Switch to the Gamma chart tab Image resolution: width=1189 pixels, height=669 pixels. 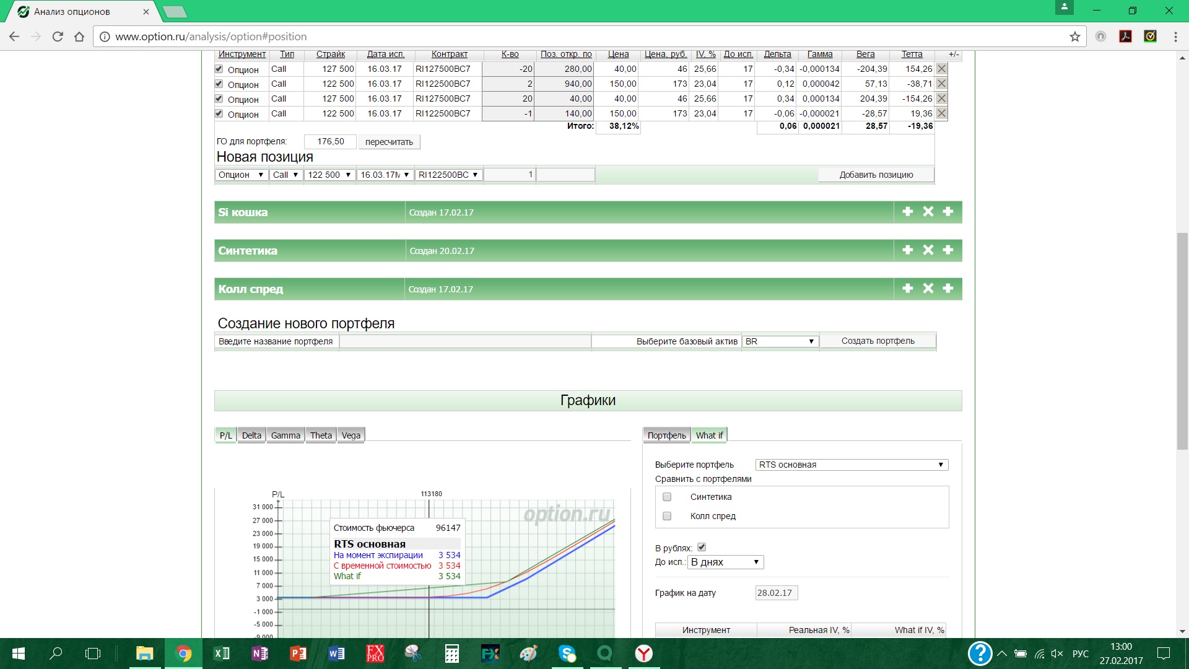pos(285,435)
